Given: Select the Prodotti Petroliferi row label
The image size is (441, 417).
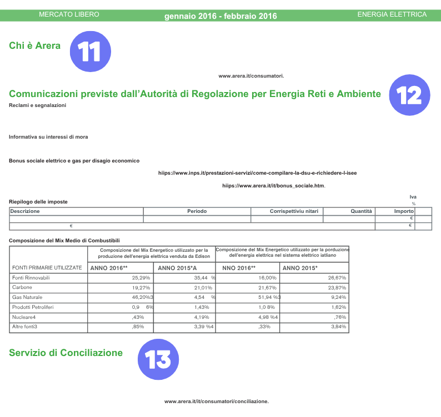Looking at the screenshot, I should tap(32, 307).
